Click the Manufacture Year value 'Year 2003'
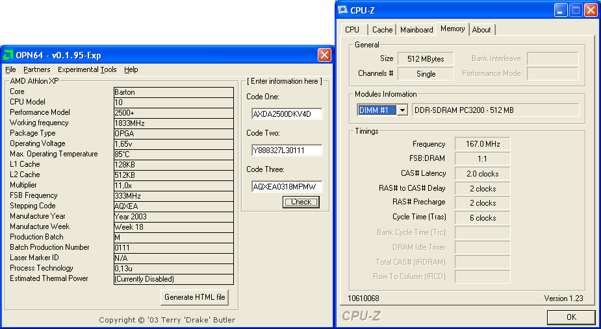Screen dimensions: 601x329 tap(173, 216)
